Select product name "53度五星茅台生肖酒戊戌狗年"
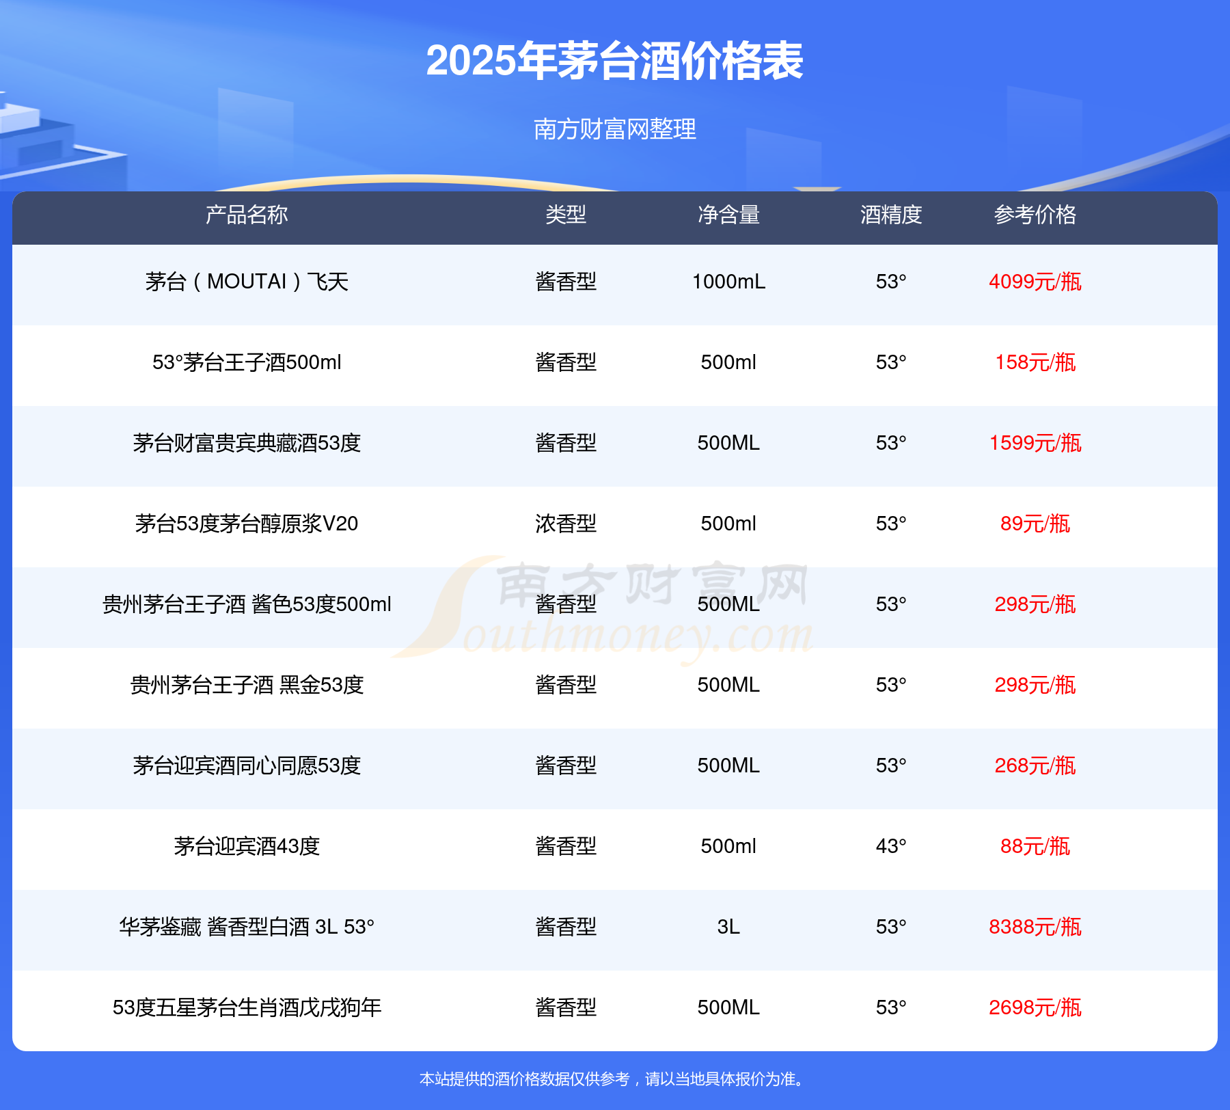This screenshot has height=1110, width=1230. pyautogui.click(x=247, y=1007)
